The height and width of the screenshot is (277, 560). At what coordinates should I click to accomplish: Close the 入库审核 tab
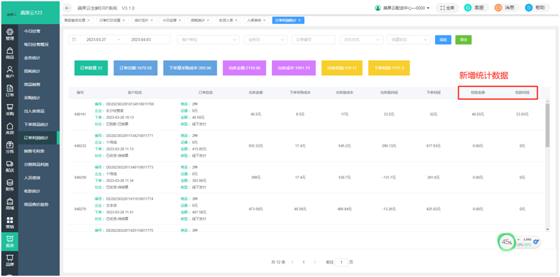pos(264,21)
